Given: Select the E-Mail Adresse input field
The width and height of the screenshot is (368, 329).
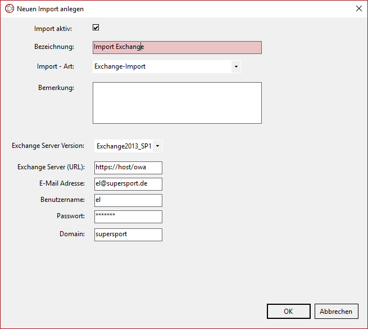Looking at the screenshot, I should 128,184.
